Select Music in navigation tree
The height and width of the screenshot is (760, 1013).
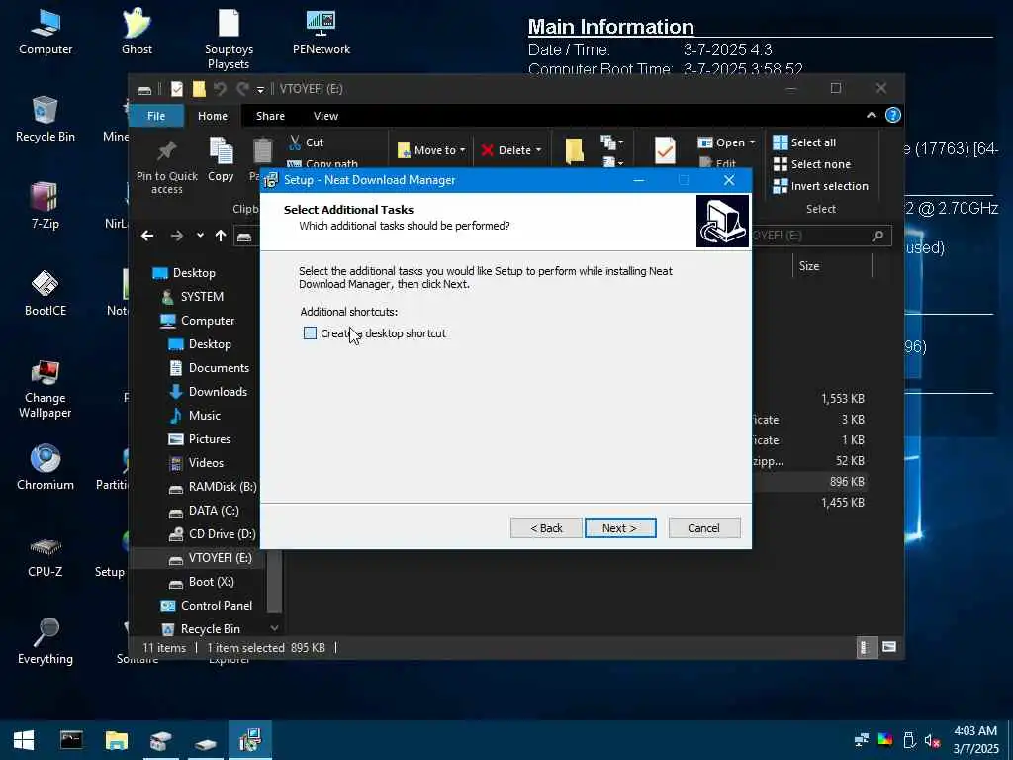pyautogui.click(x=195, y=416)
